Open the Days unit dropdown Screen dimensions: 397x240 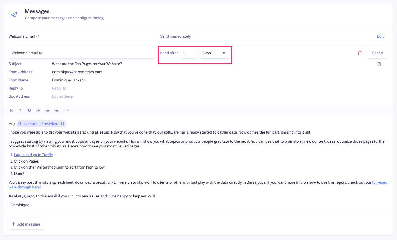[214, 53]
